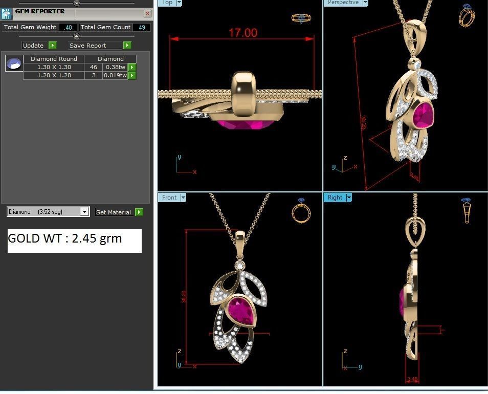Open the Perspective viewport dropdown arrow
This screenshot has width=488, height=394.
point(365,3)
